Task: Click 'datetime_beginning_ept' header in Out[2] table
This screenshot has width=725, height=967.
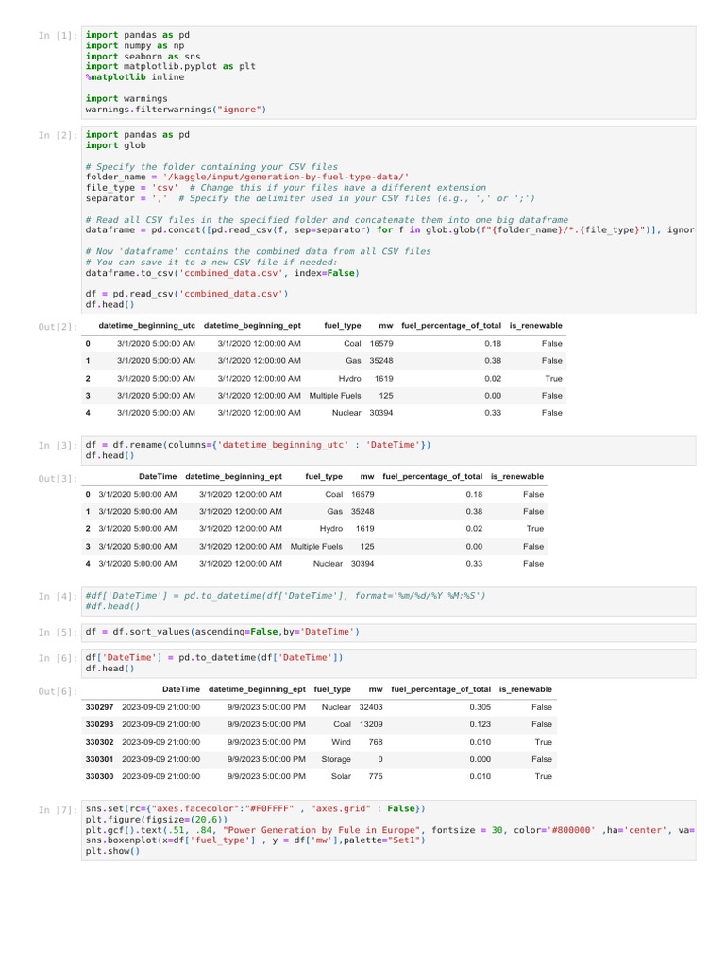Action: [252, 326]
